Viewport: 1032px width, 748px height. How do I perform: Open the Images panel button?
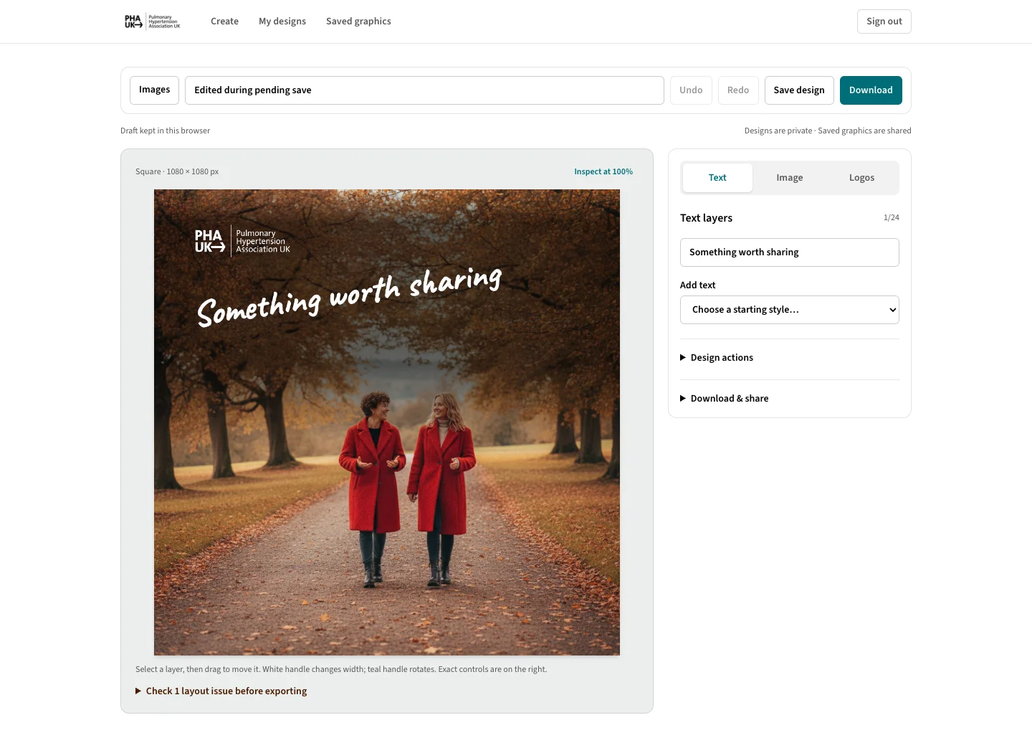(x=154, y=90)
